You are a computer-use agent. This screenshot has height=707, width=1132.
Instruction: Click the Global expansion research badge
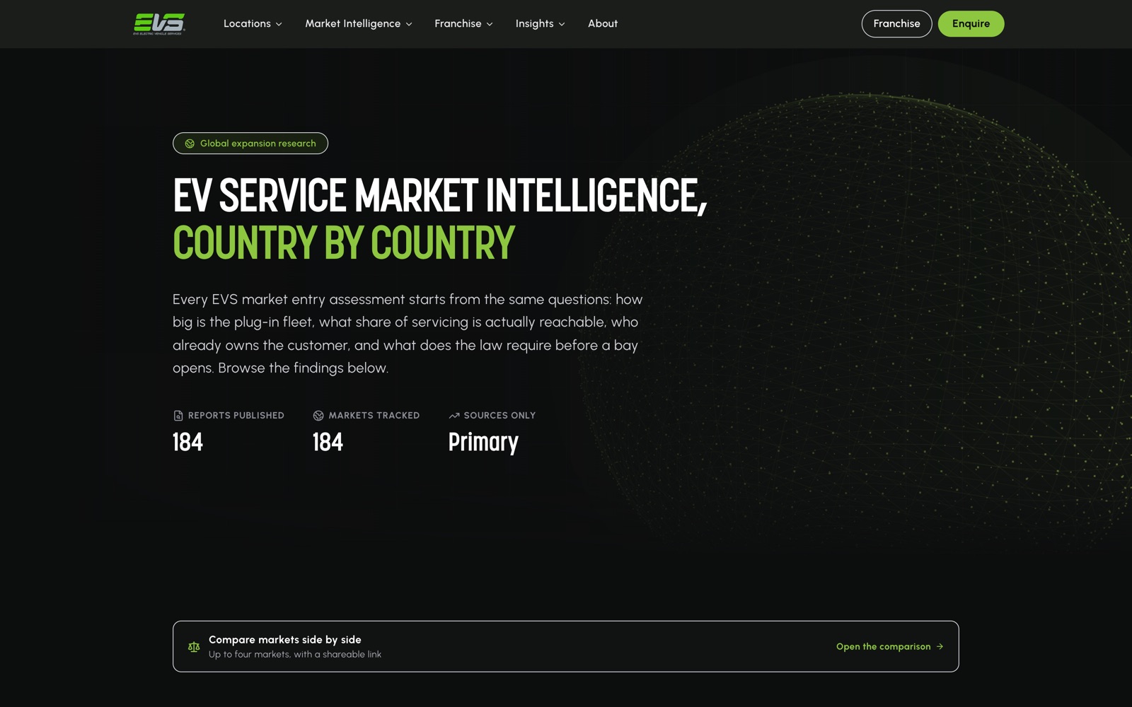[250, 144]
